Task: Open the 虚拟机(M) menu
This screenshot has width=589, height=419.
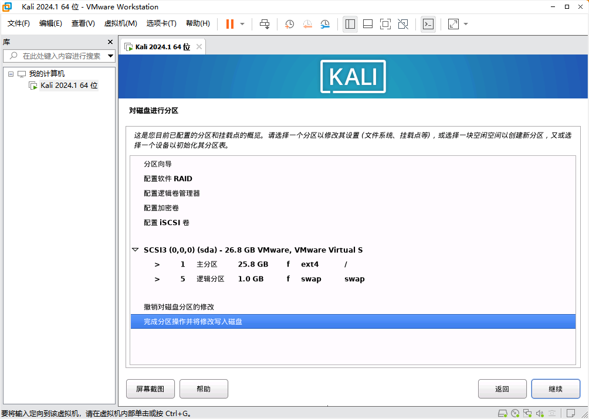Action: point(120,23)
